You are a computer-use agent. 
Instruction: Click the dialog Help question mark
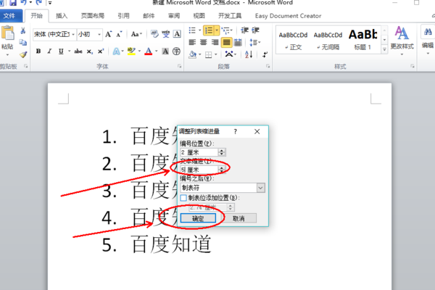pos(235,131)
